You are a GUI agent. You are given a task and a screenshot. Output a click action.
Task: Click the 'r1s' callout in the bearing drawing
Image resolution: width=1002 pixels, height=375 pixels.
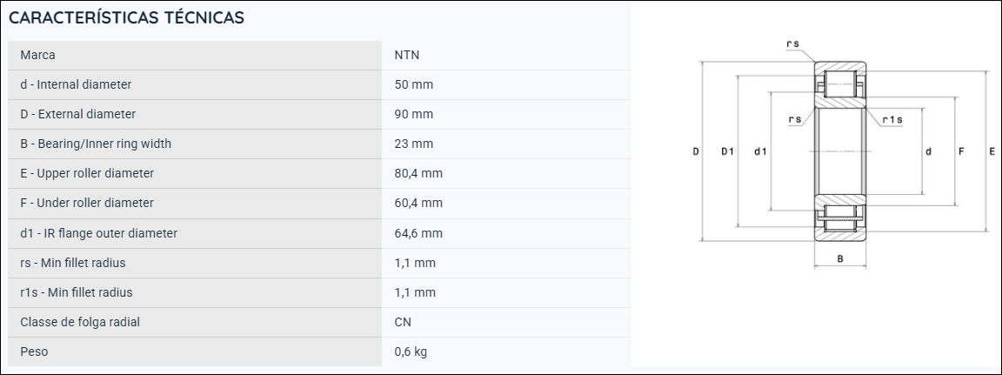892,119
